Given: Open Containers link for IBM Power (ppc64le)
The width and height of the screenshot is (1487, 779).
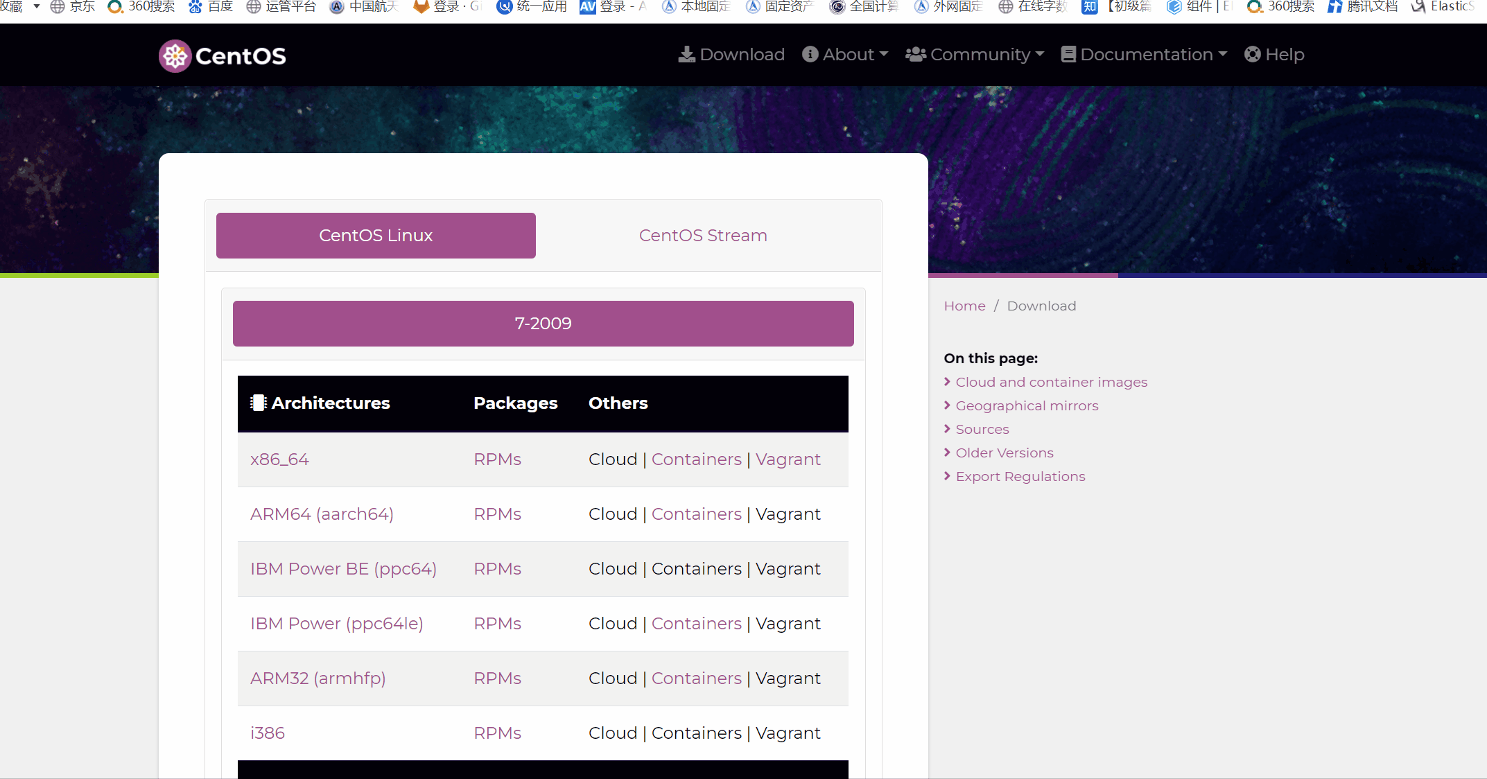Looking at the screenshot, I should [x=696, y=624].
